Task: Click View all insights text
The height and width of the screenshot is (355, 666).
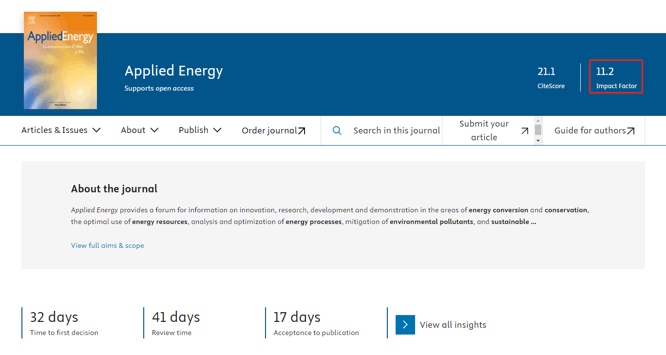Action: click(453, 325)
